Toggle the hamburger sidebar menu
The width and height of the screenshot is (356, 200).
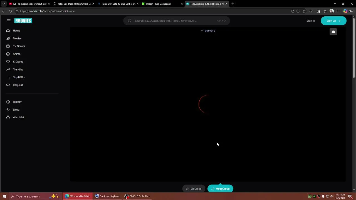click(9, 21)
